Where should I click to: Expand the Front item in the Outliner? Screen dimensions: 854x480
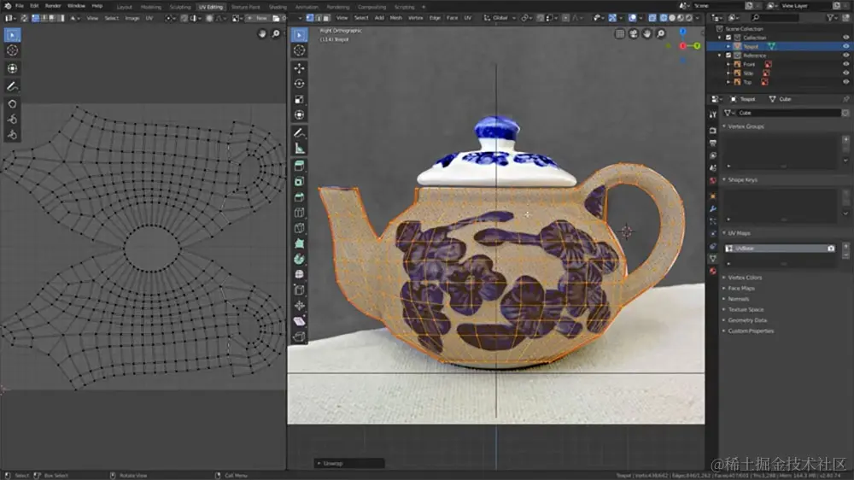point(728,64)
